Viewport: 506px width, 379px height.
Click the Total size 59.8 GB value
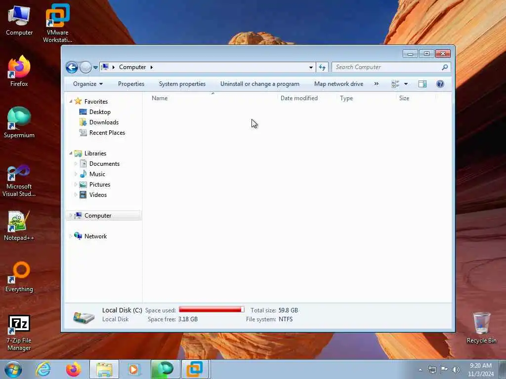288,310
